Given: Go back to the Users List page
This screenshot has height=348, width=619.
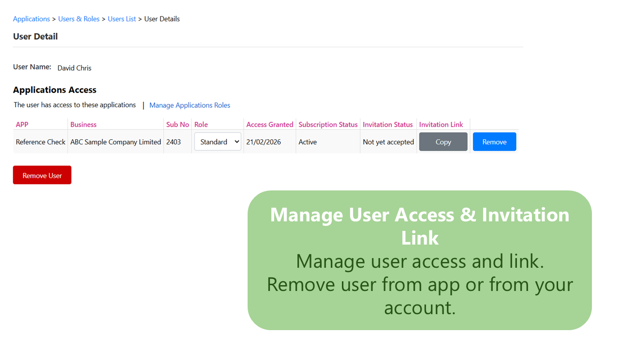Looking at the screenshot, I should pos(121,19).
